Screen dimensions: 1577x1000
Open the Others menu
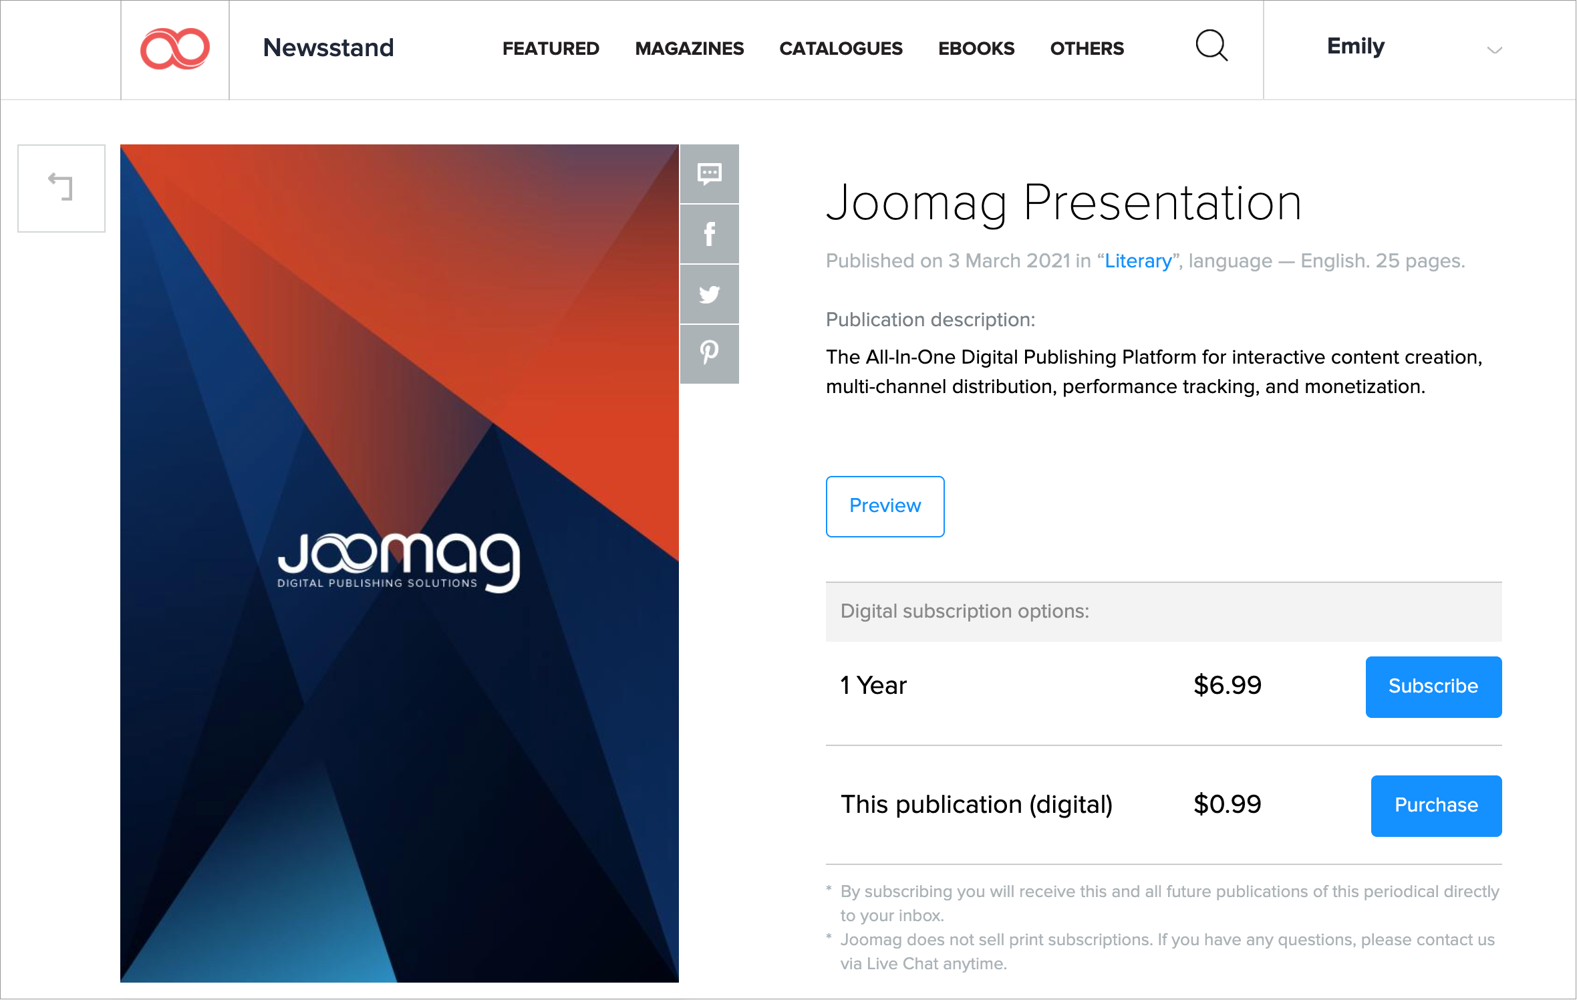(1087, 48)
